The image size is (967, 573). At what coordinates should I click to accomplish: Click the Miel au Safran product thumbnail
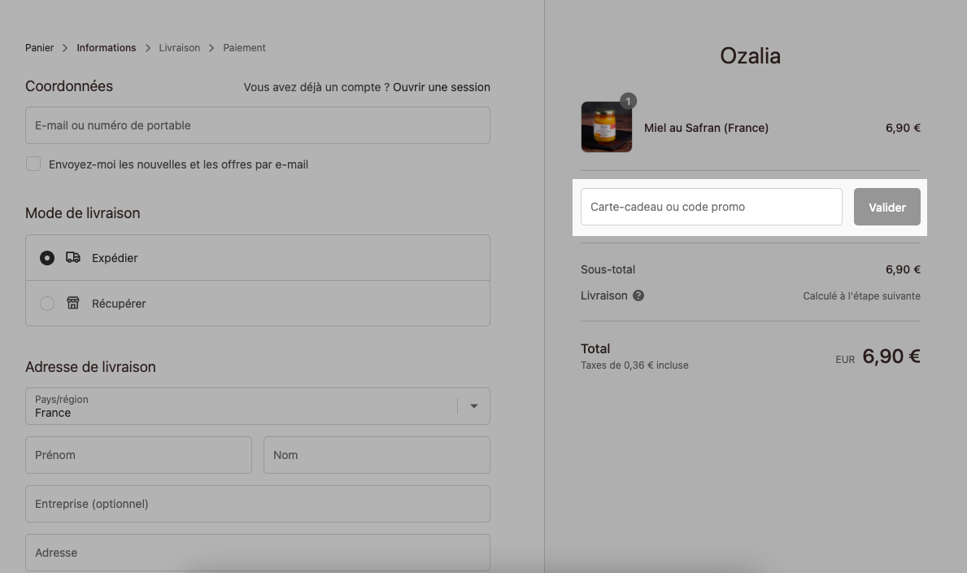(x=606, y=127)
